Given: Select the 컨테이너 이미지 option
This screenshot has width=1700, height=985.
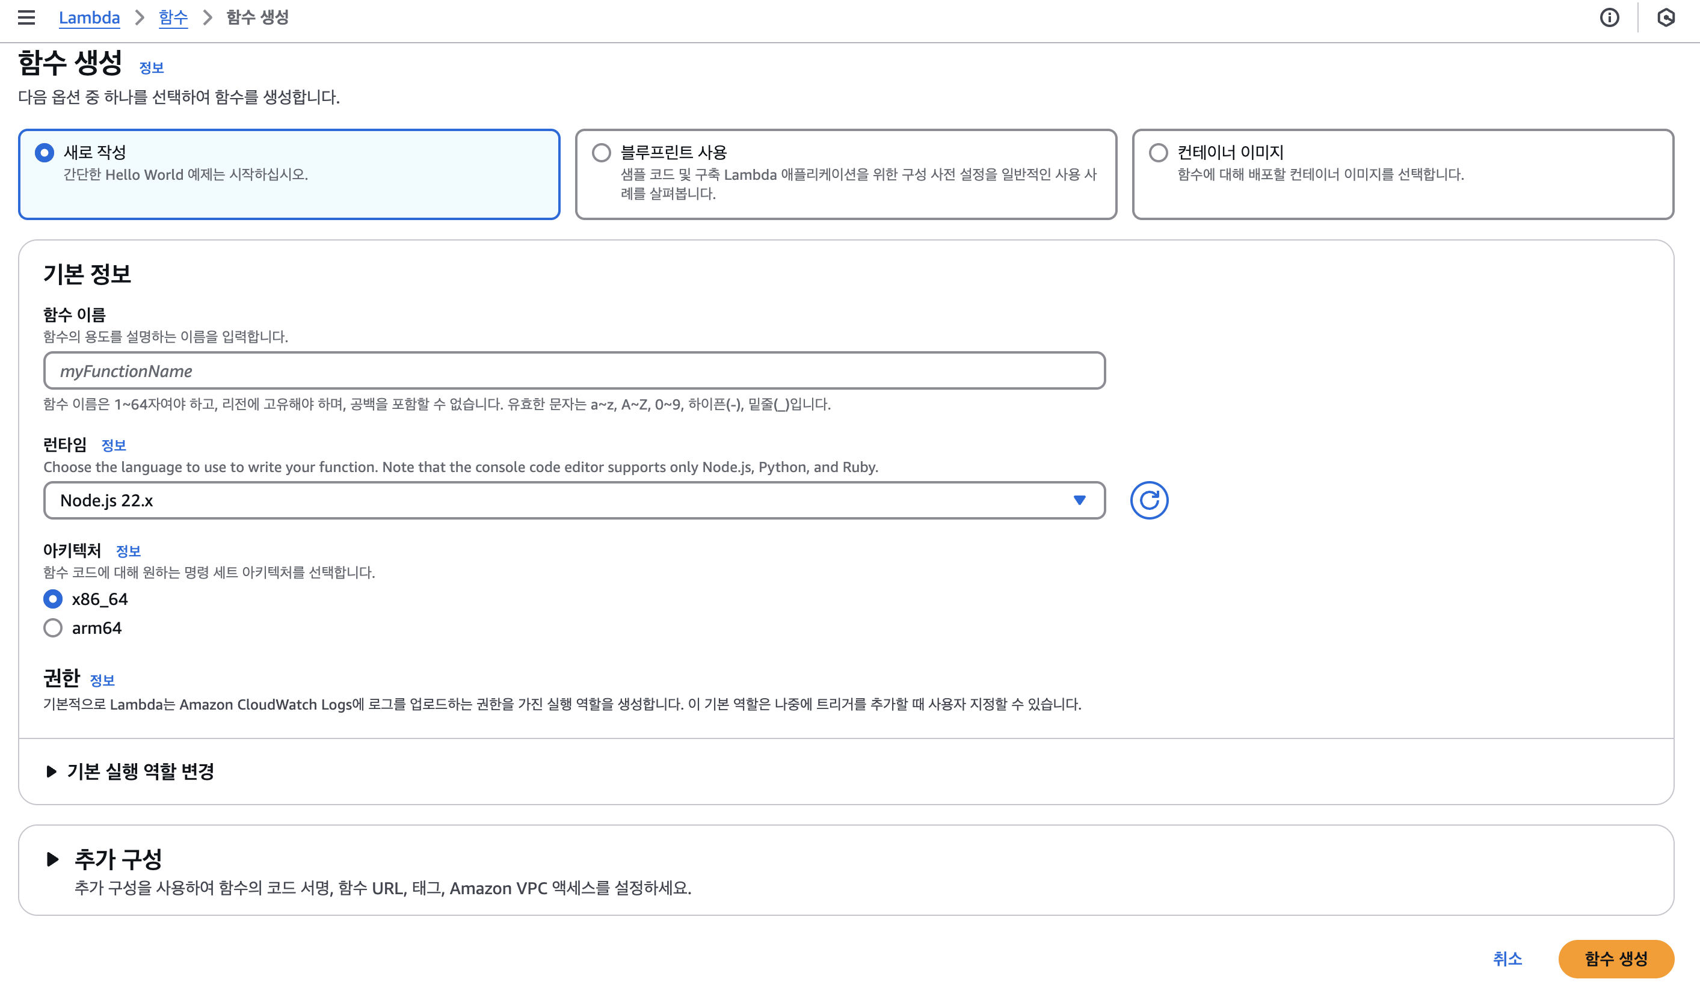Looking at the screenshot, I should point(1157,153).
